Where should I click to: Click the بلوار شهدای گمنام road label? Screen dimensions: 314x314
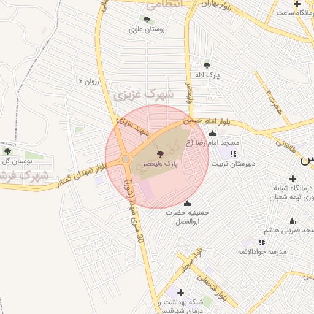[82, 175]
